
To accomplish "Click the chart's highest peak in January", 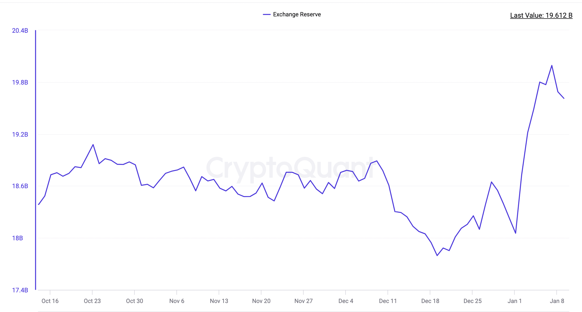I will pyautogui.click(x=552, y=65).
